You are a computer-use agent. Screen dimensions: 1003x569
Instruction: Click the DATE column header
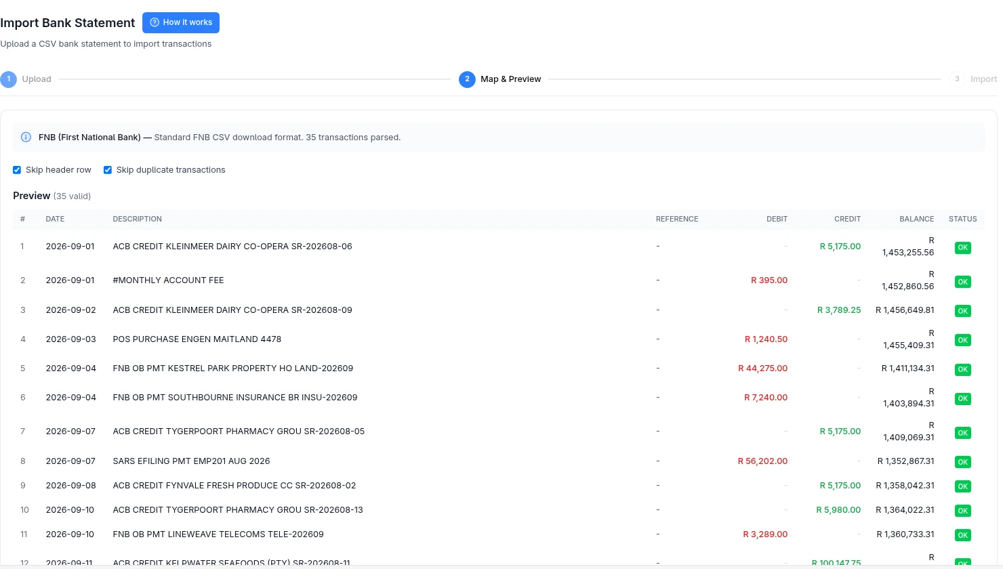click(x=55, y=219)
